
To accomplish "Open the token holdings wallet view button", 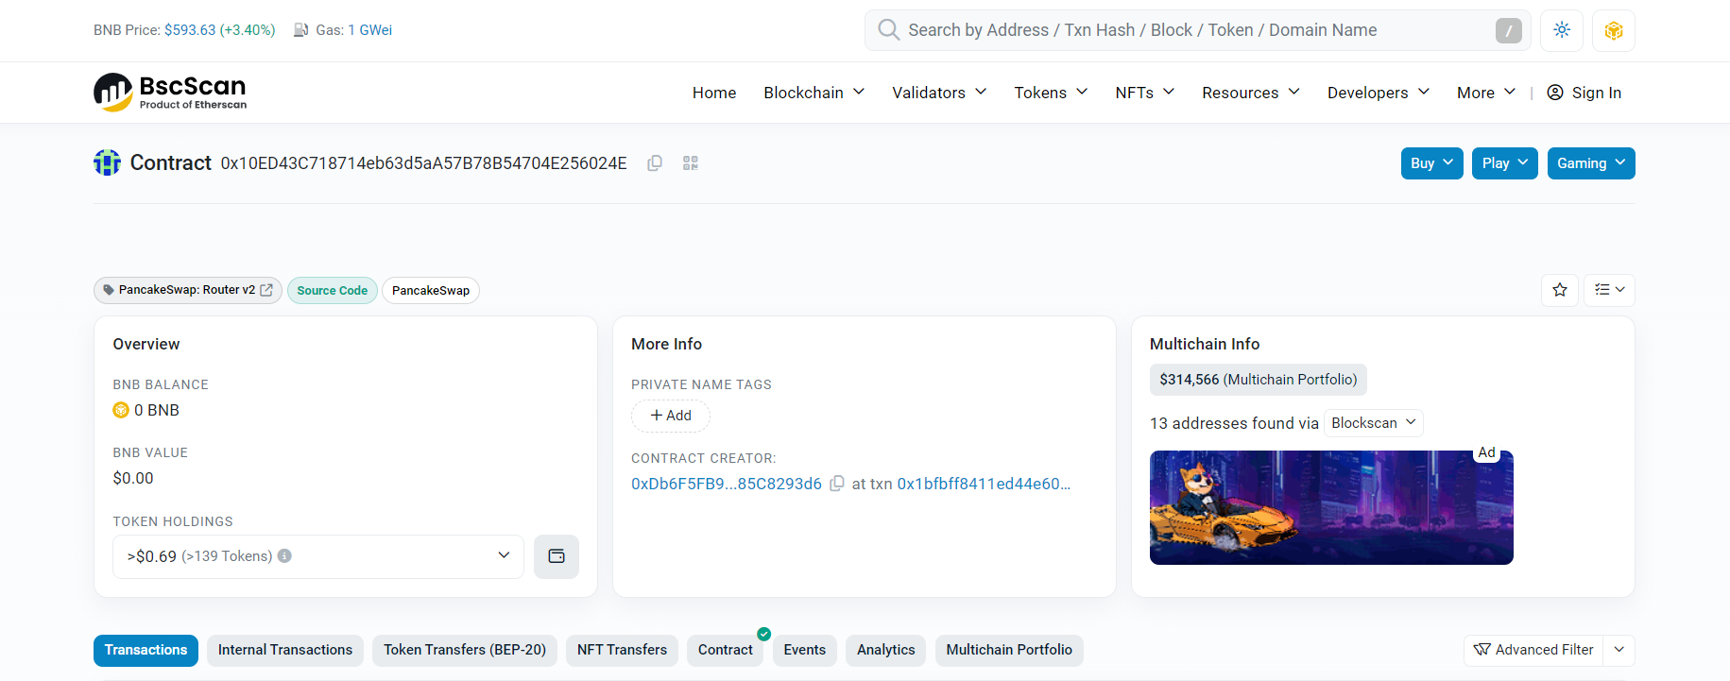I will click(557, 556).
